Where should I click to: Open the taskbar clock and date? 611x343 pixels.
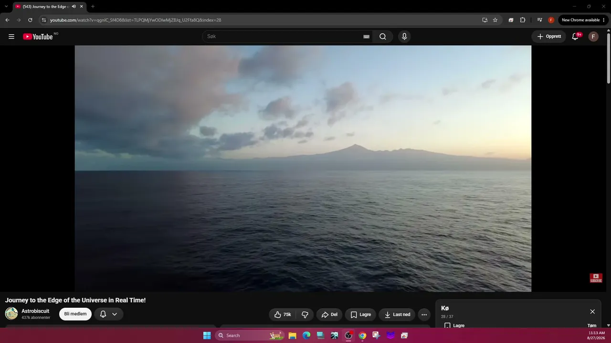pyautogui.click(x=597, y=335)
